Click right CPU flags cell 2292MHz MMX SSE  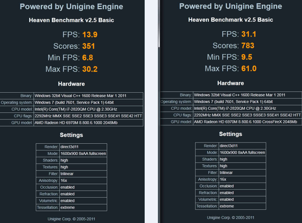point(248,115)
